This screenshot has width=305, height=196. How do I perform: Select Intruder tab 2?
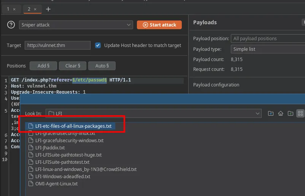coord(29,9)
